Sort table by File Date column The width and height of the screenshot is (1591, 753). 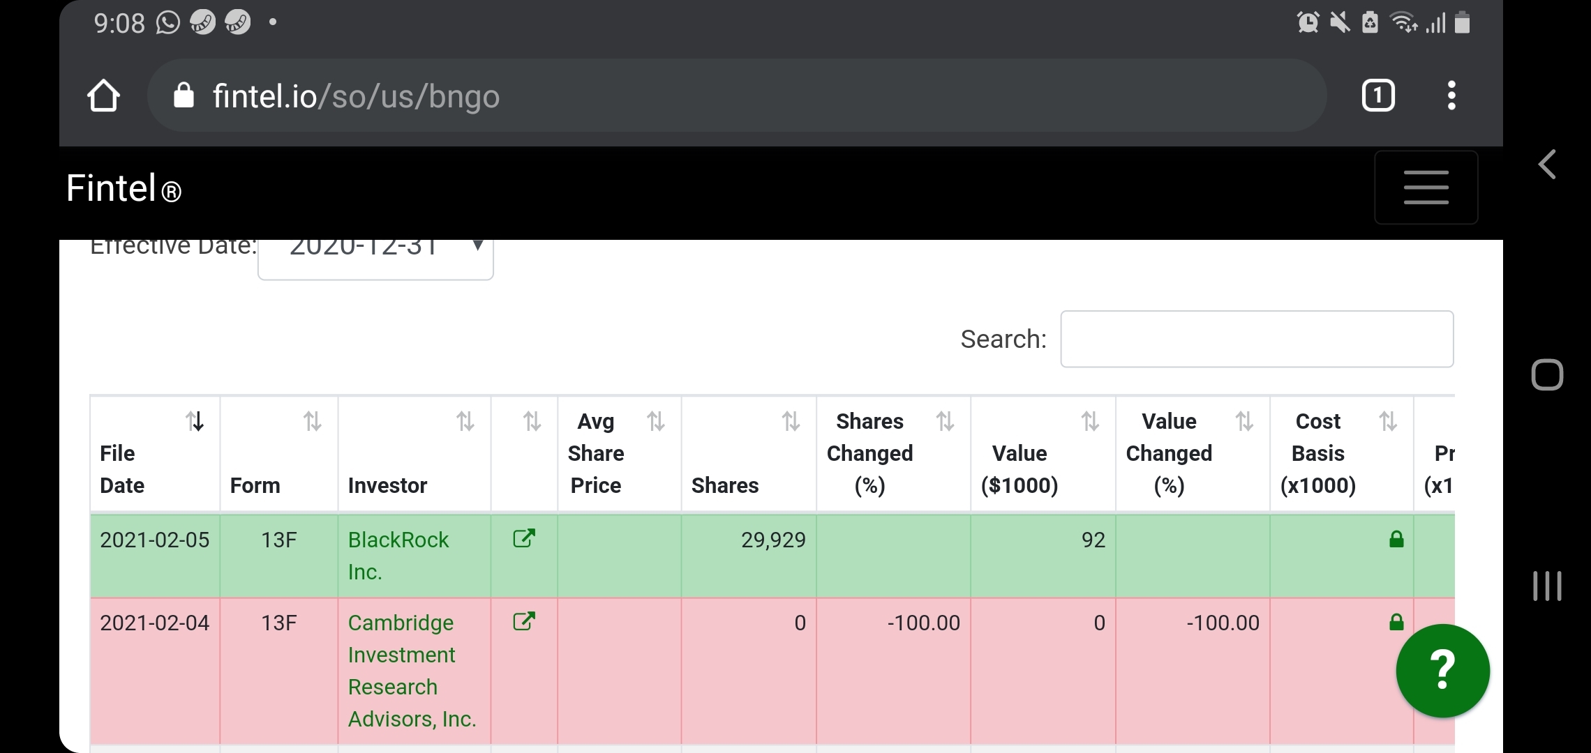pyautogui.click(x=155, y=453)
